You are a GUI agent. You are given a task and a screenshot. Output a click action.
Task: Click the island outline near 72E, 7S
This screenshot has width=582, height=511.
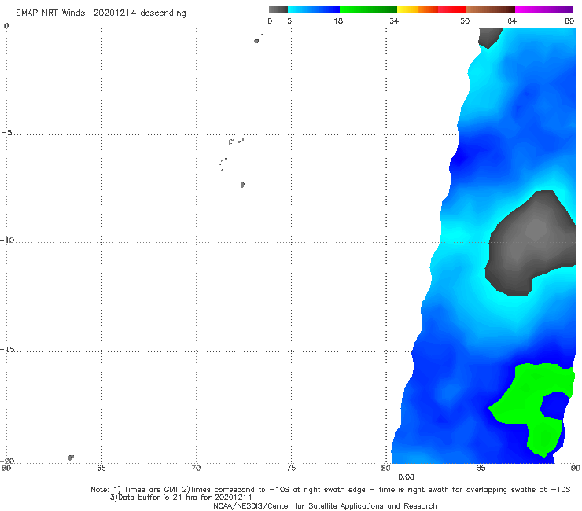242,185
